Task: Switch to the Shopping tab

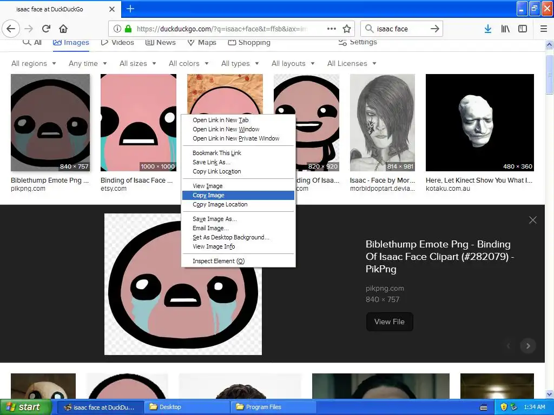Action: point(249,42)
